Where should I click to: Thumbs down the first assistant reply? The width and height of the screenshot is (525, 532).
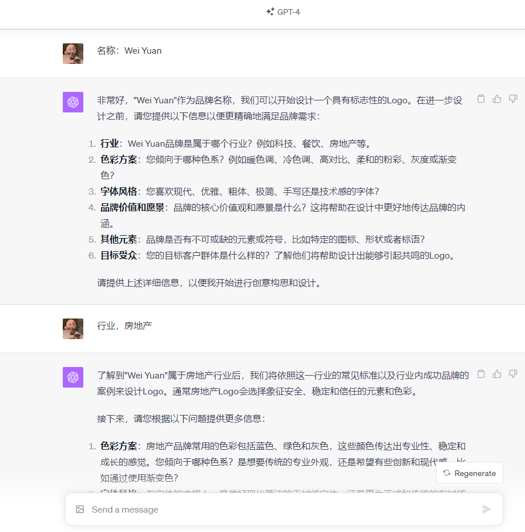pyautogui.click(x=513, y=99)
